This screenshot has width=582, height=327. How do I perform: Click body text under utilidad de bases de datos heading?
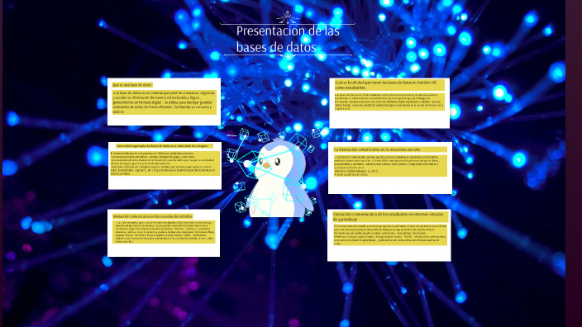click(x=389, y=102)
